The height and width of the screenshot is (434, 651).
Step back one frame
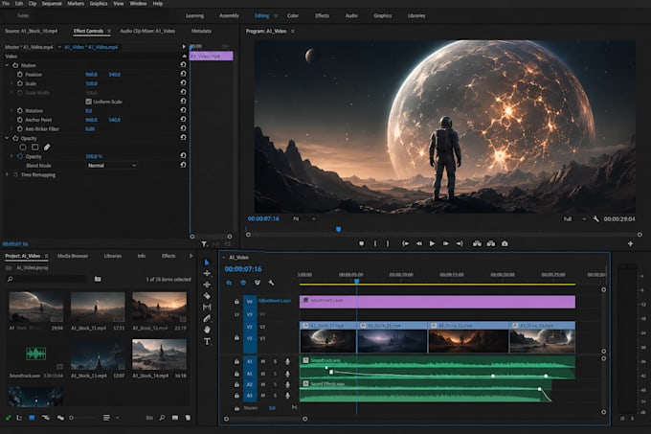click(x=419, y=243)
